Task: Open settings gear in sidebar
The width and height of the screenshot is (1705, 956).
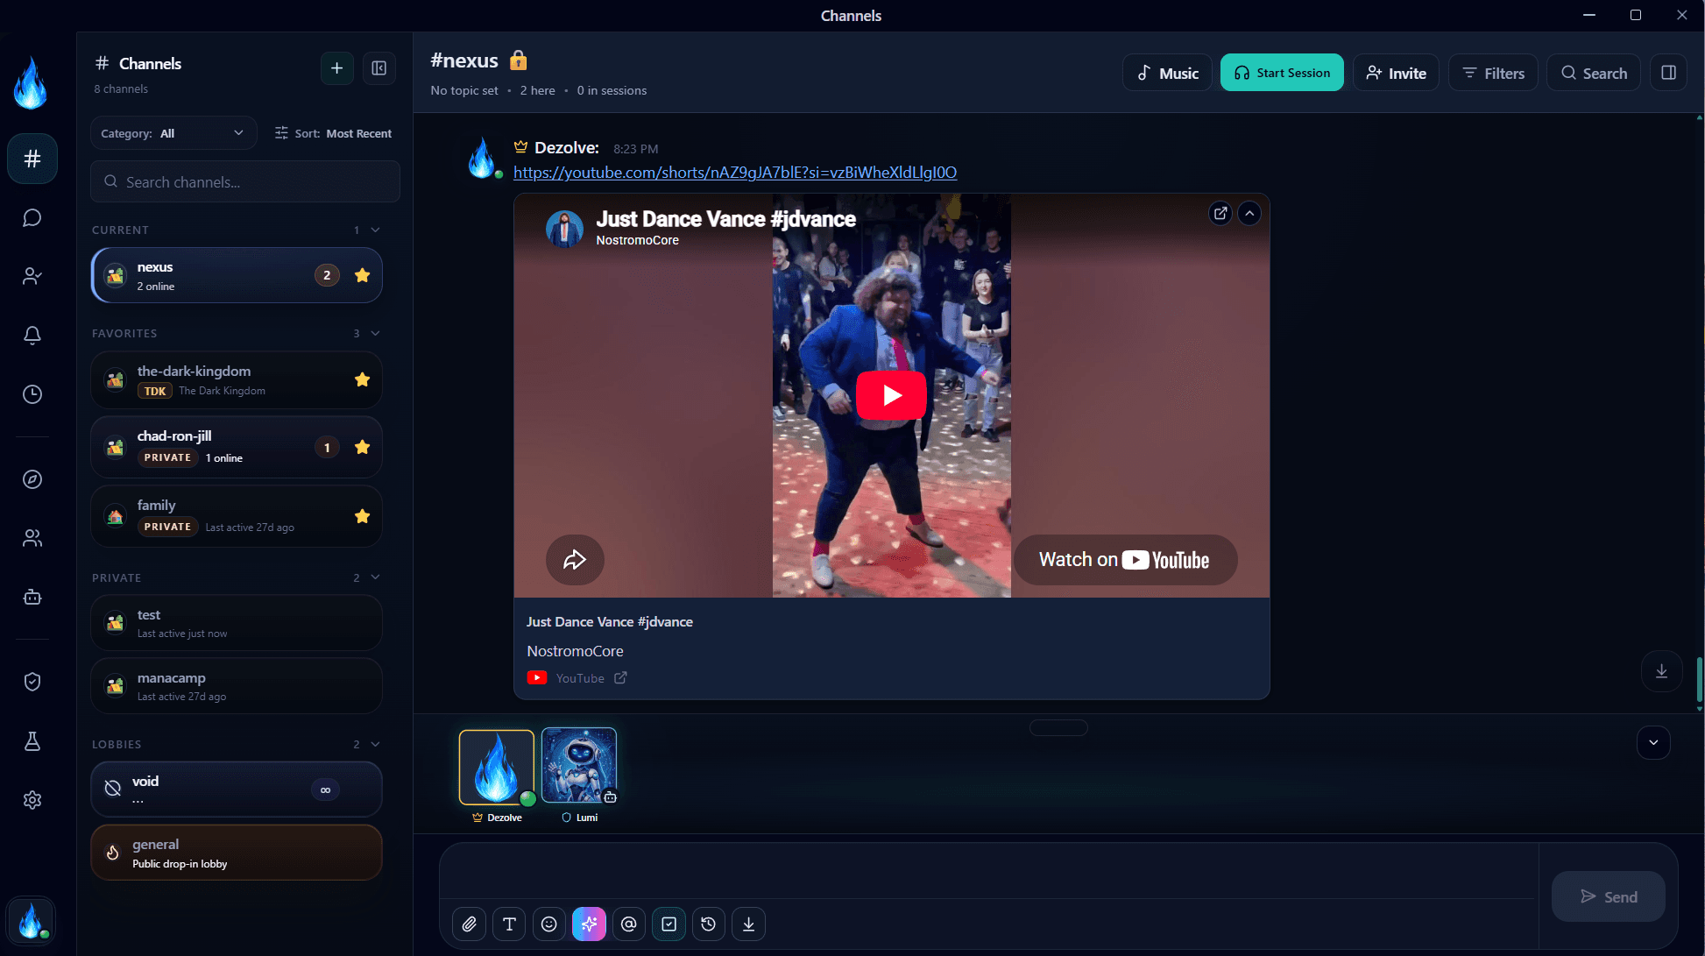Action: [32, 800]
